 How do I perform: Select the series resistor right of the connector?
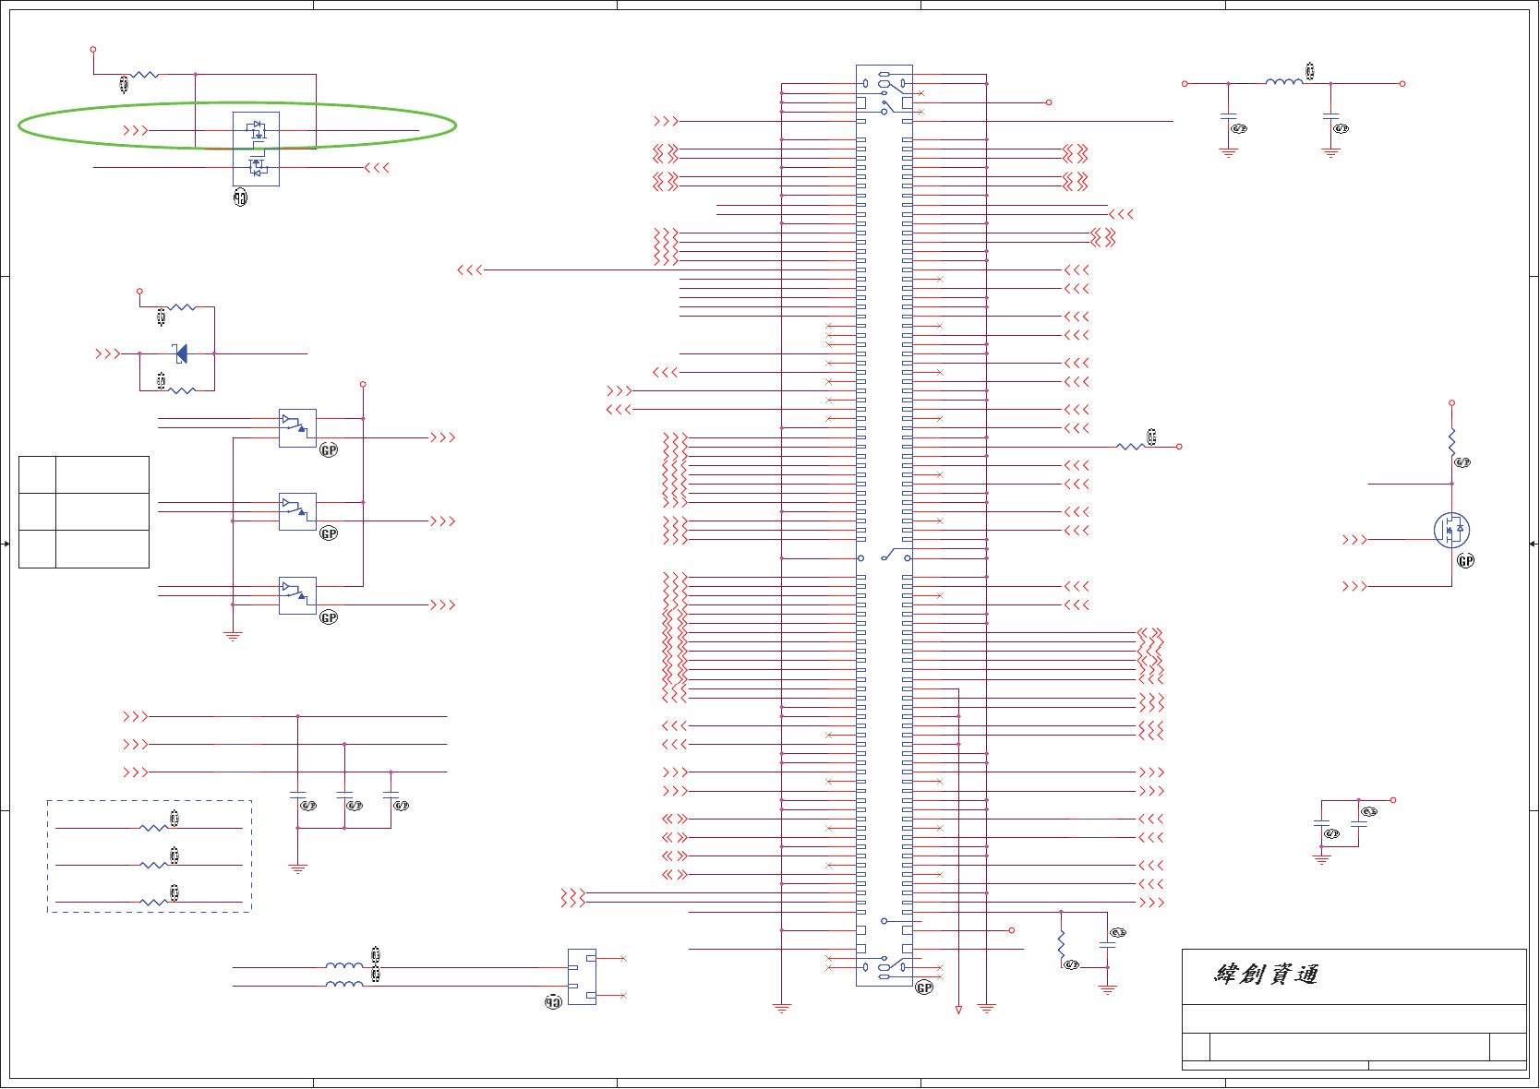1130,447
